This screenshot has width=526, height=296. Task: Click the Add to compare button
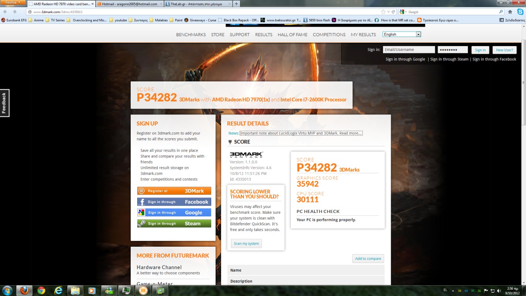pyautogui.click(x=368, y=259)
